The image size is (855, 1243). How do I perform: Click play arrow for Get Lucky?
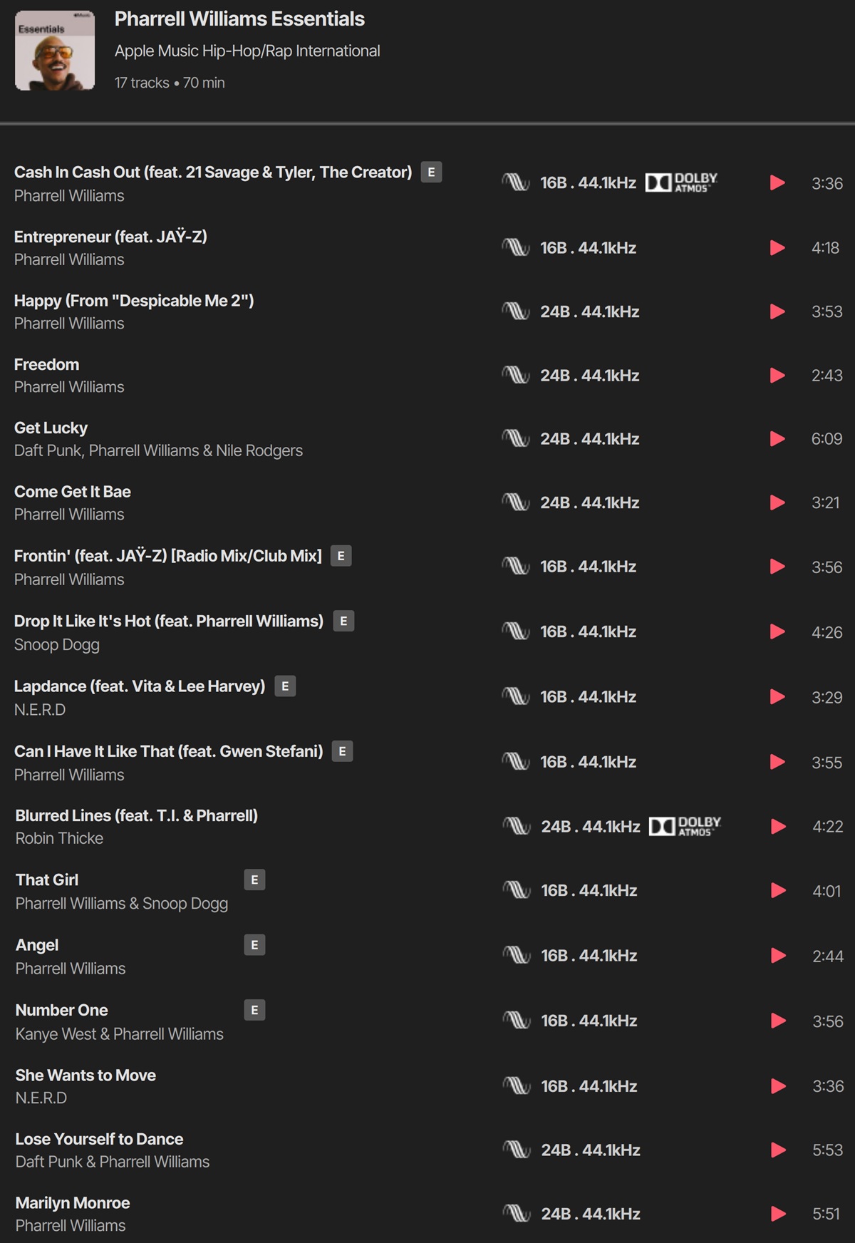pos(777,438)
